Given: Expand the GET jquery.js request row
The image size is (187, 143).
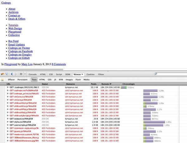Looking at the screenshot, I should pyautogui.click(x=8, y=131).
